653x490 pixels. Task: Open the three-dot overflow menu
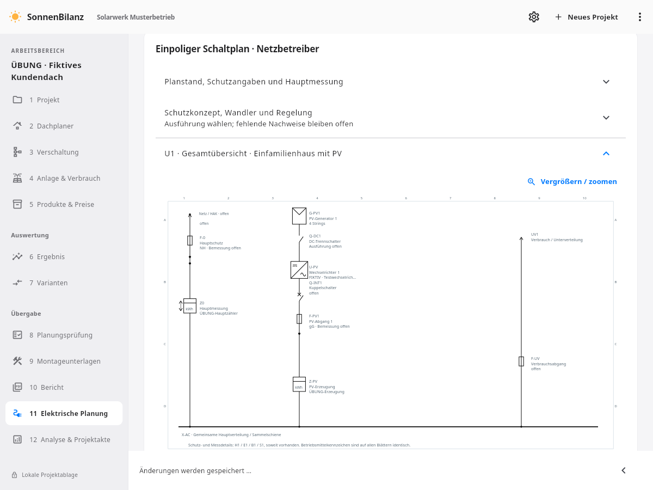pyautogui.click(x=640, y=17)
